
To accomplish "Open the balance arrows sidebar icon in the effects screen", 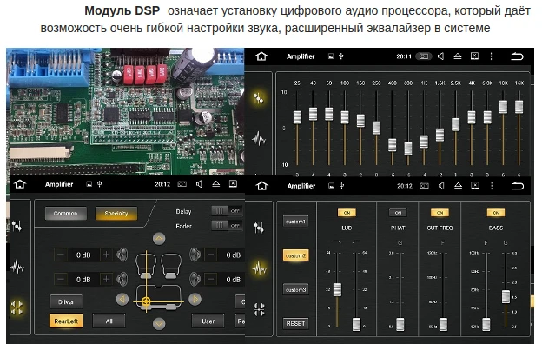I will 259,309.
